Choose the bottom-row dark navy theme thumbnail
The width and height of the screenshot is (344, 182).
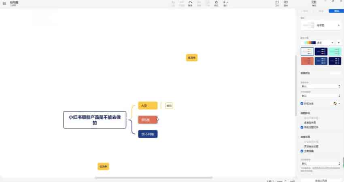coord(335,61)
